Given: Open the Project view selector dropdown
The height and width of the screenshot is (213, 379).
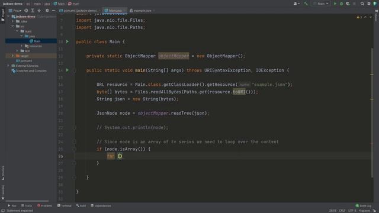Looking at the screenshot, I should [x=15, y=11].
